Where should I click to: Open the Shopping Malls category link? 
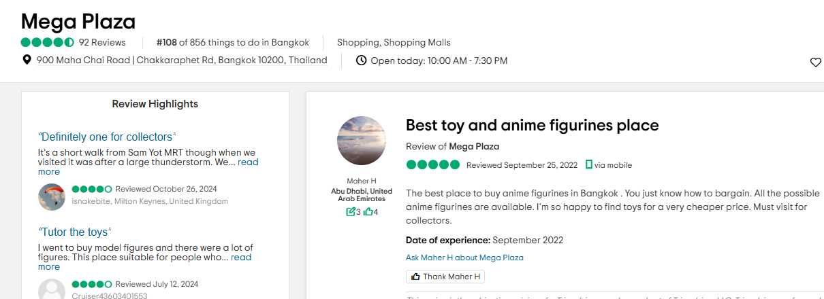(419, 42)
